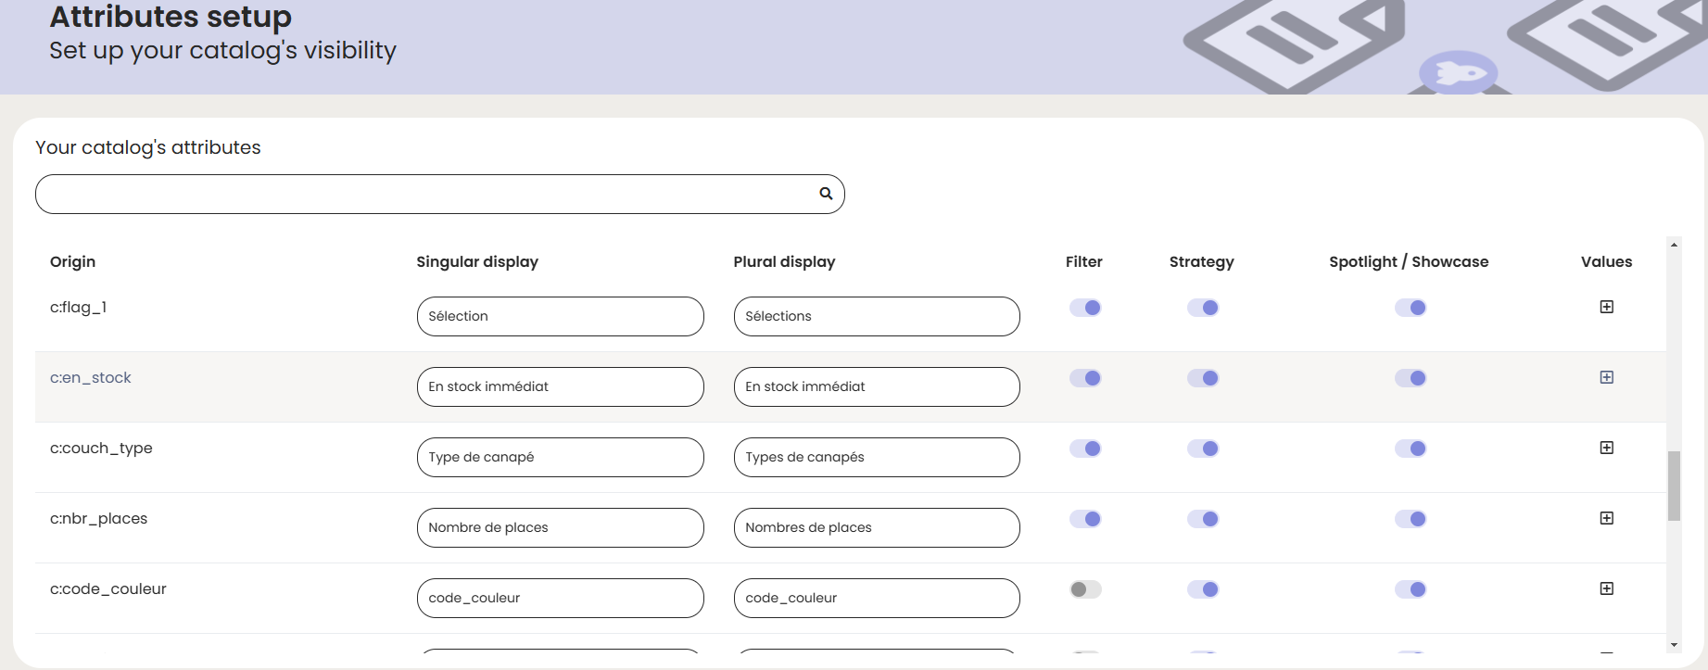Click the table's vertical scrollbar thumb
The image size is (1708, 670).
click(x=1674, y=486)
